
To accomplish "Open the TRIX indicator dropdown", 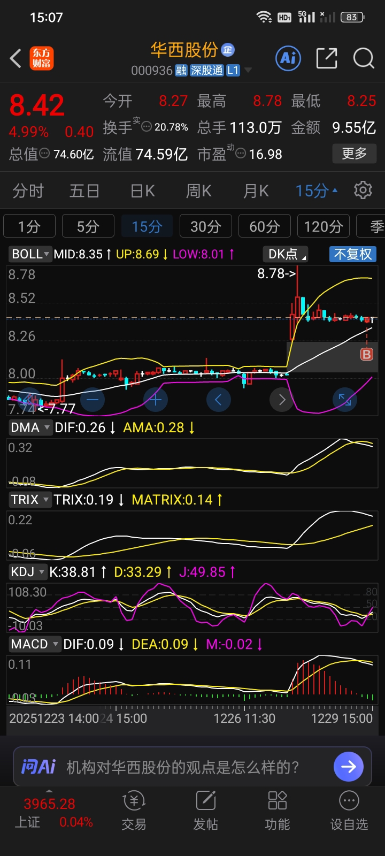I will click(30, 500).
